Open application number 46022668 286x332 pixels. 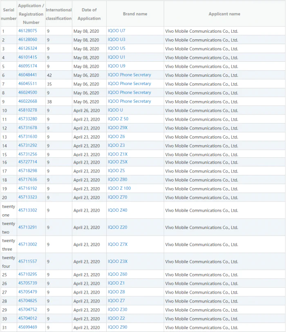[27, 101]
